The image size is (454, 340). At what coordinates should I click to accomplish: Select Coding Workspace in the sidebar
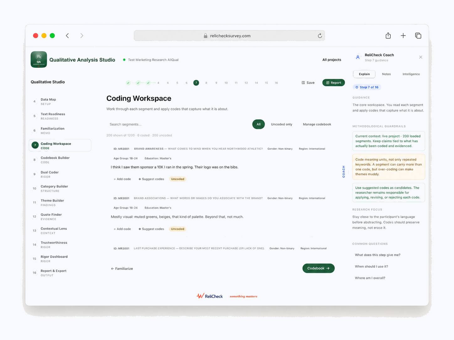pos(60,146)
